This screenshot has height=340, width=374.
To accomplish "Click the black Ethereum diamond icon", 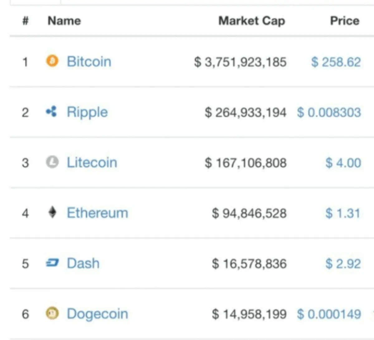I will coord(52,212).
